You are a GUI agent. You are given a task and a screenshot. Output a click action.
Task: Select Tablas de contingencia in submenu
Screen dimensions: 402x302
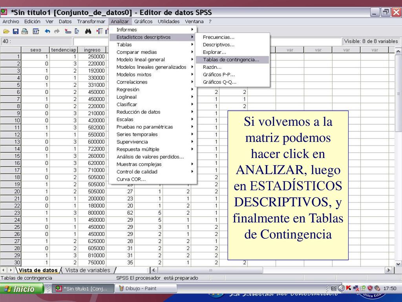click(x=232, y=60)
